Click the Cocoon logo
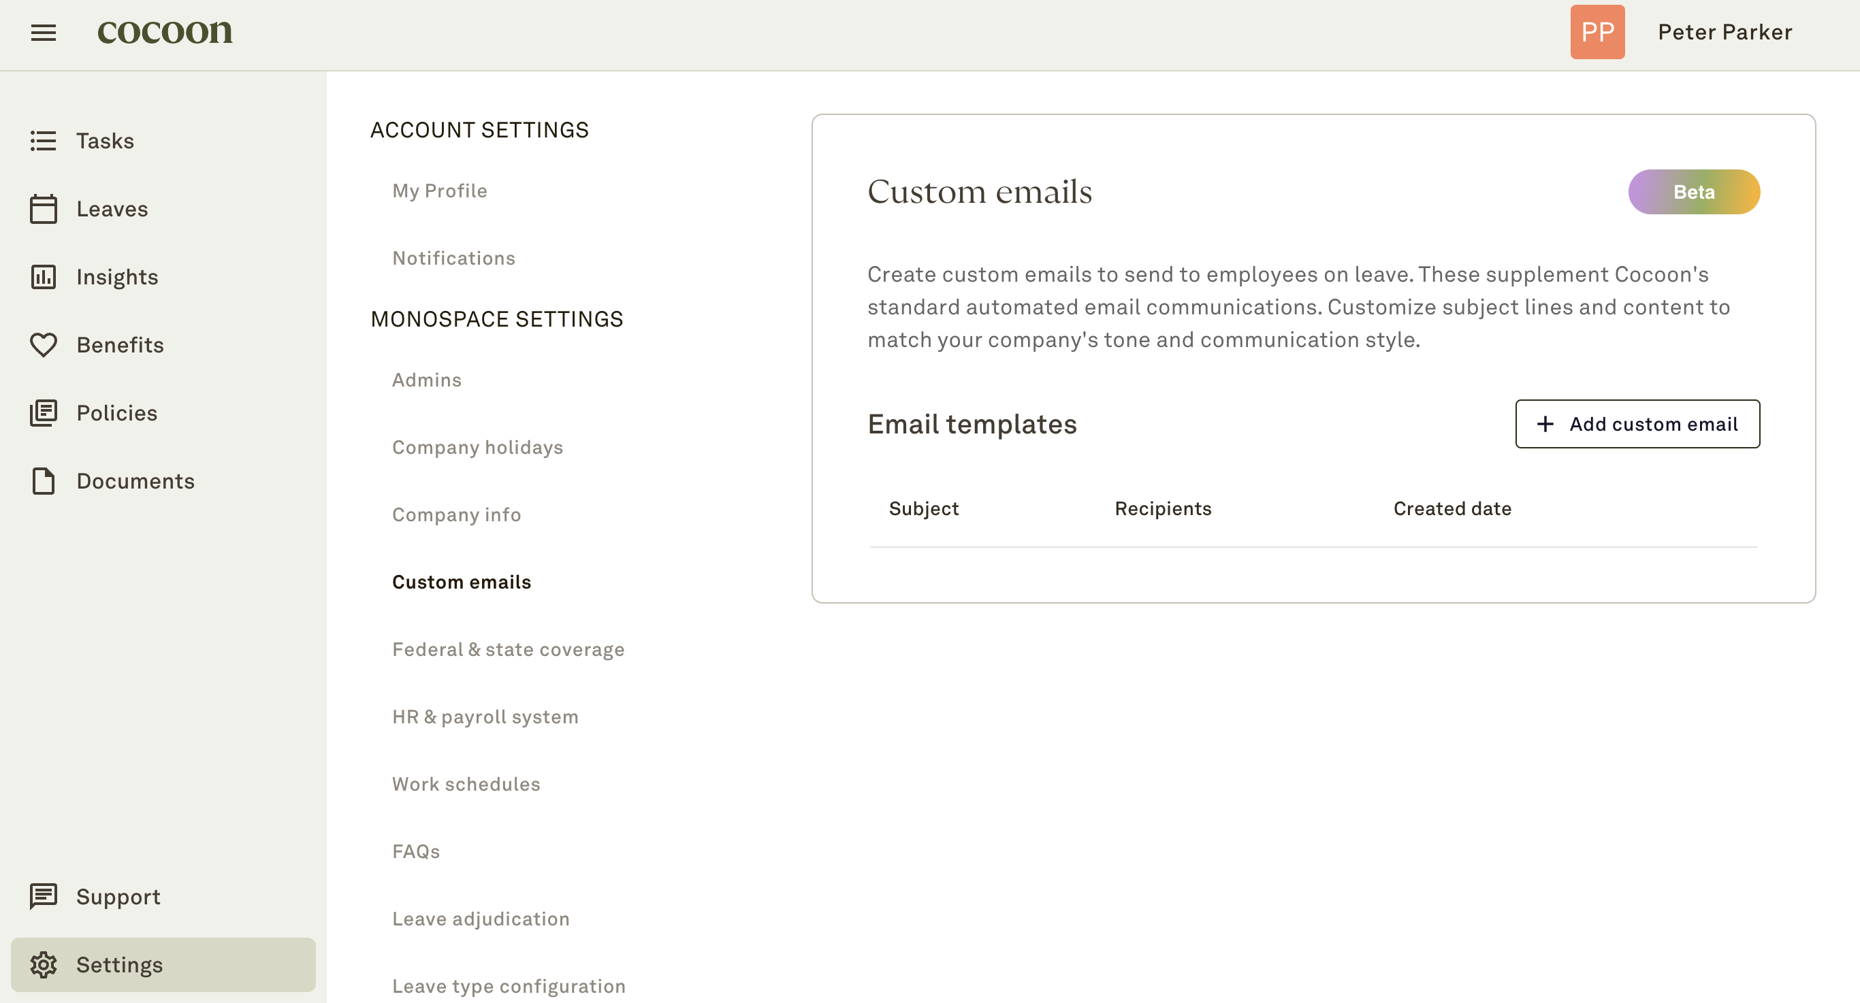Screen dimensions: 1860x1003 pyautogui.click(x=165, y=31)
